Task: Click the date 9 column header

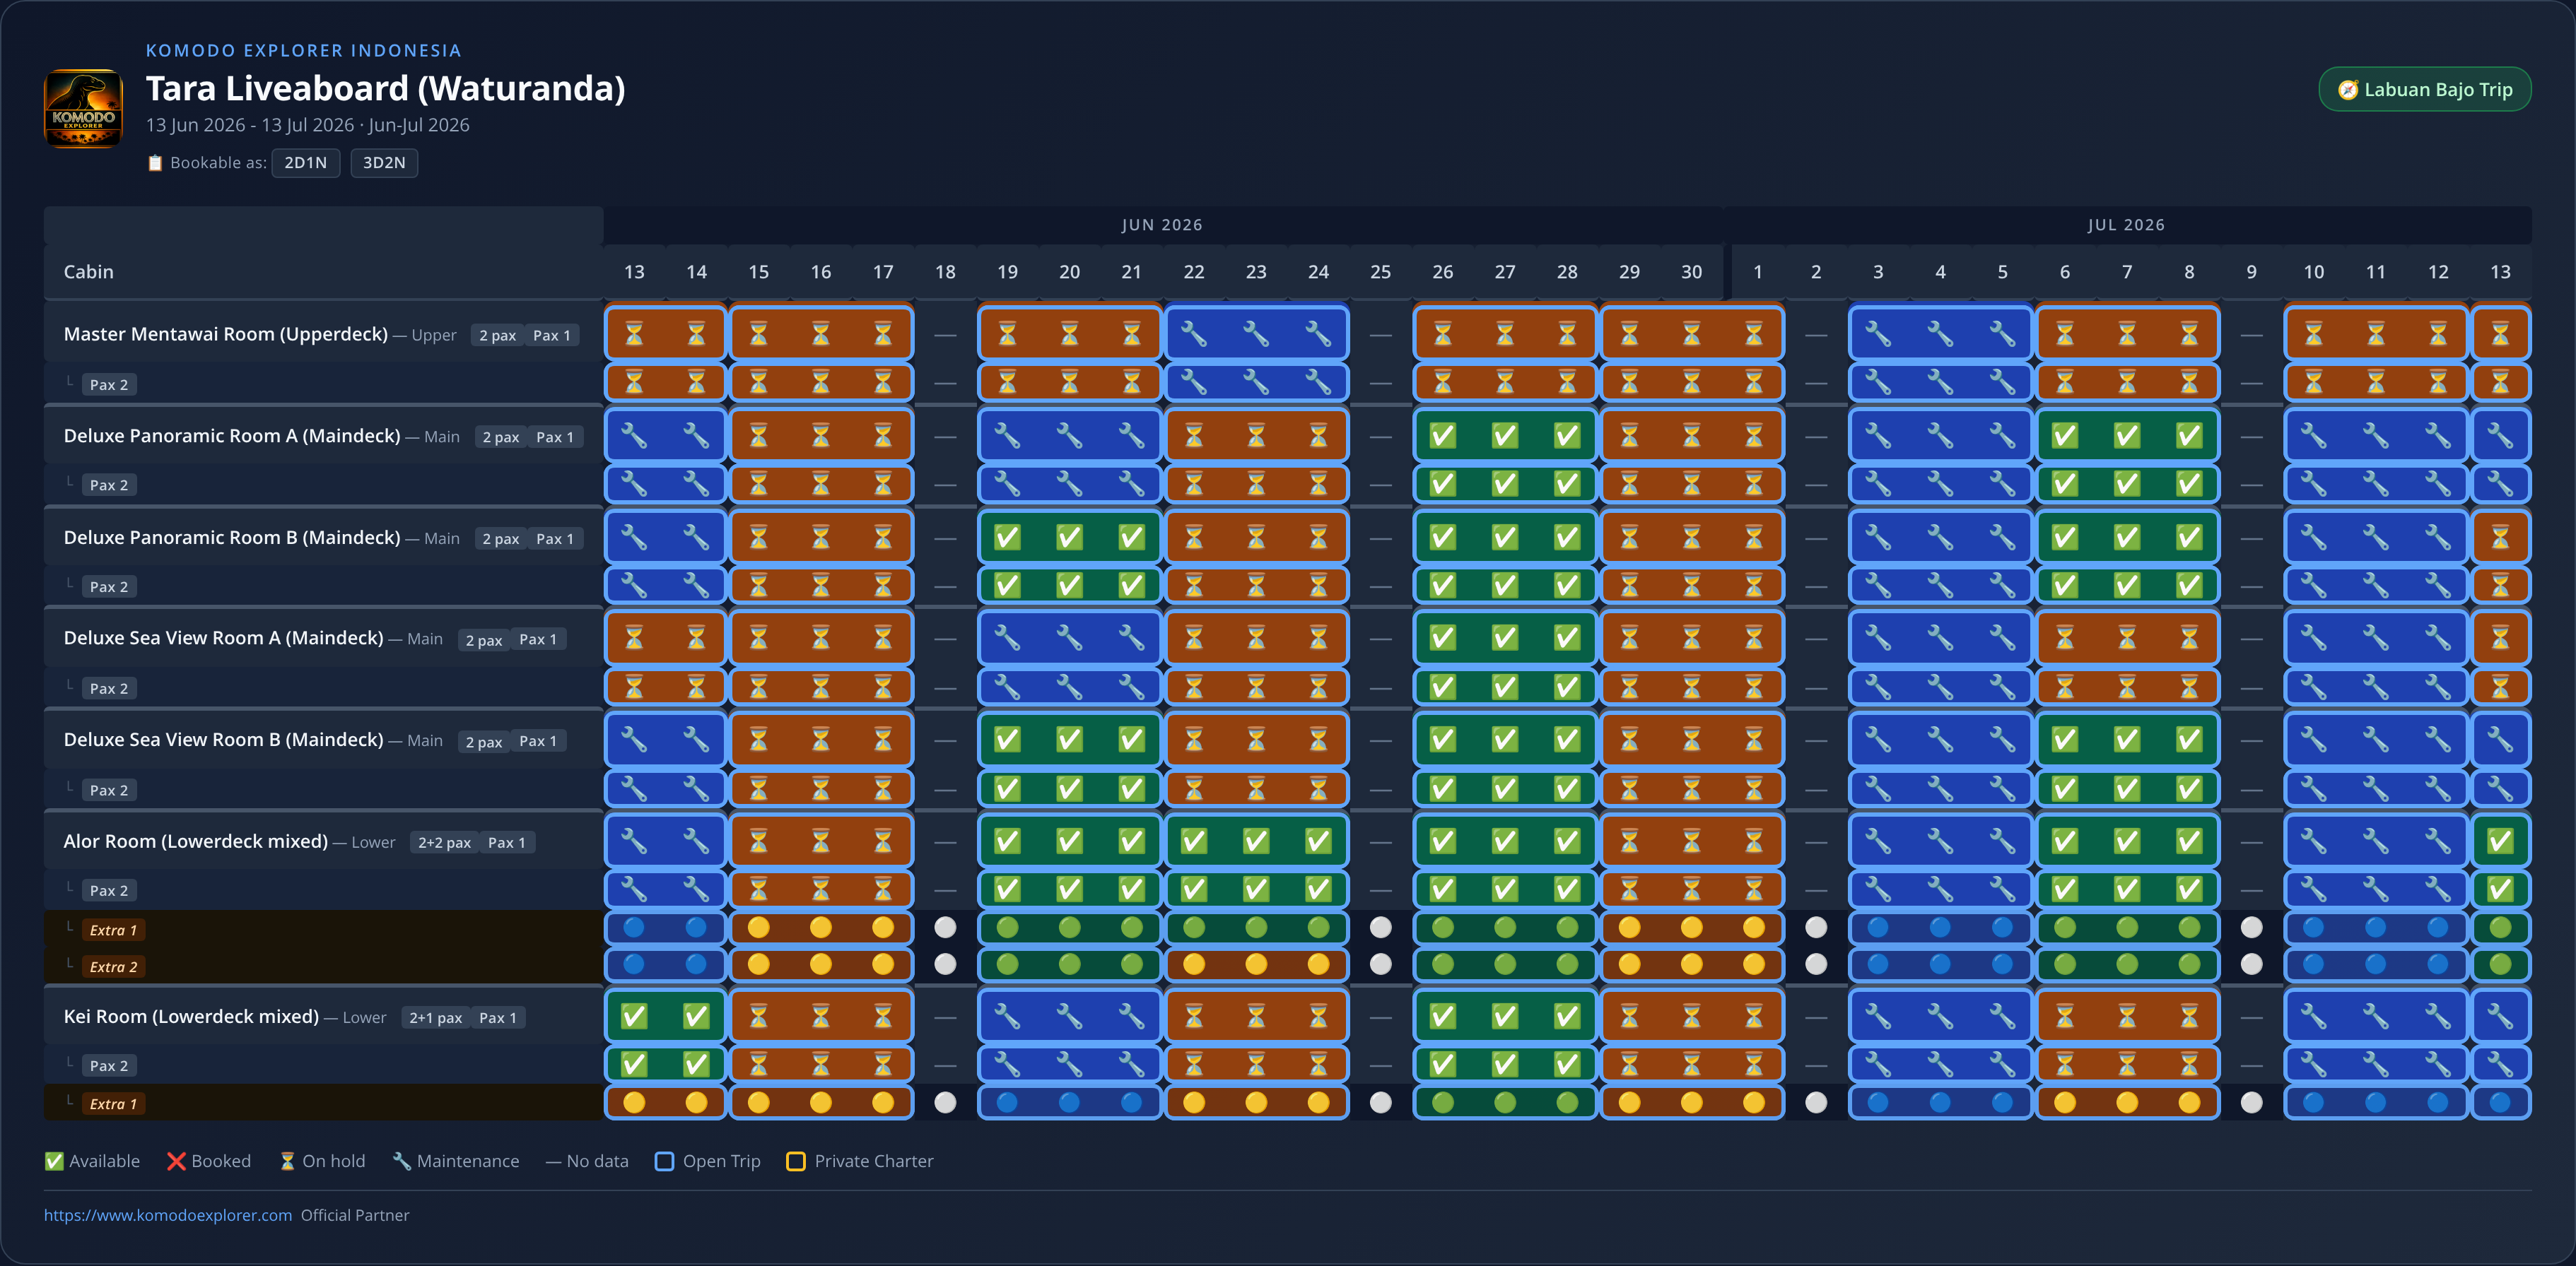Action: tap(2252, 272)
